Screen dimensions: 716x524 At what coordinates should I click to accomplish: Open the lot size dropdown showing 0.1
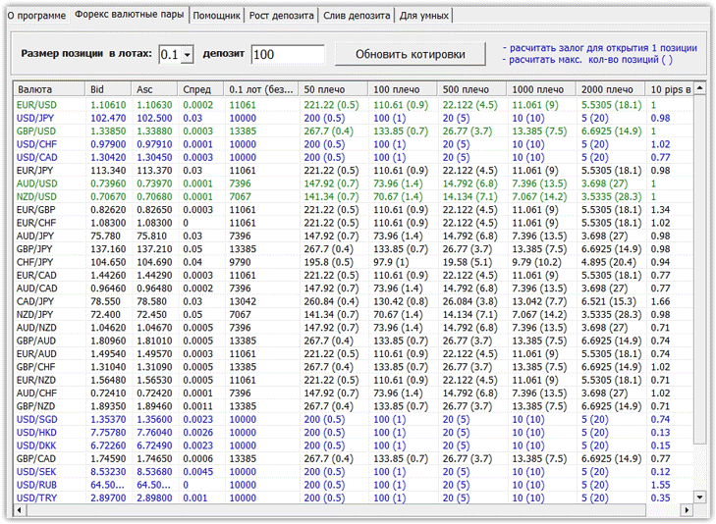(188, 55)
